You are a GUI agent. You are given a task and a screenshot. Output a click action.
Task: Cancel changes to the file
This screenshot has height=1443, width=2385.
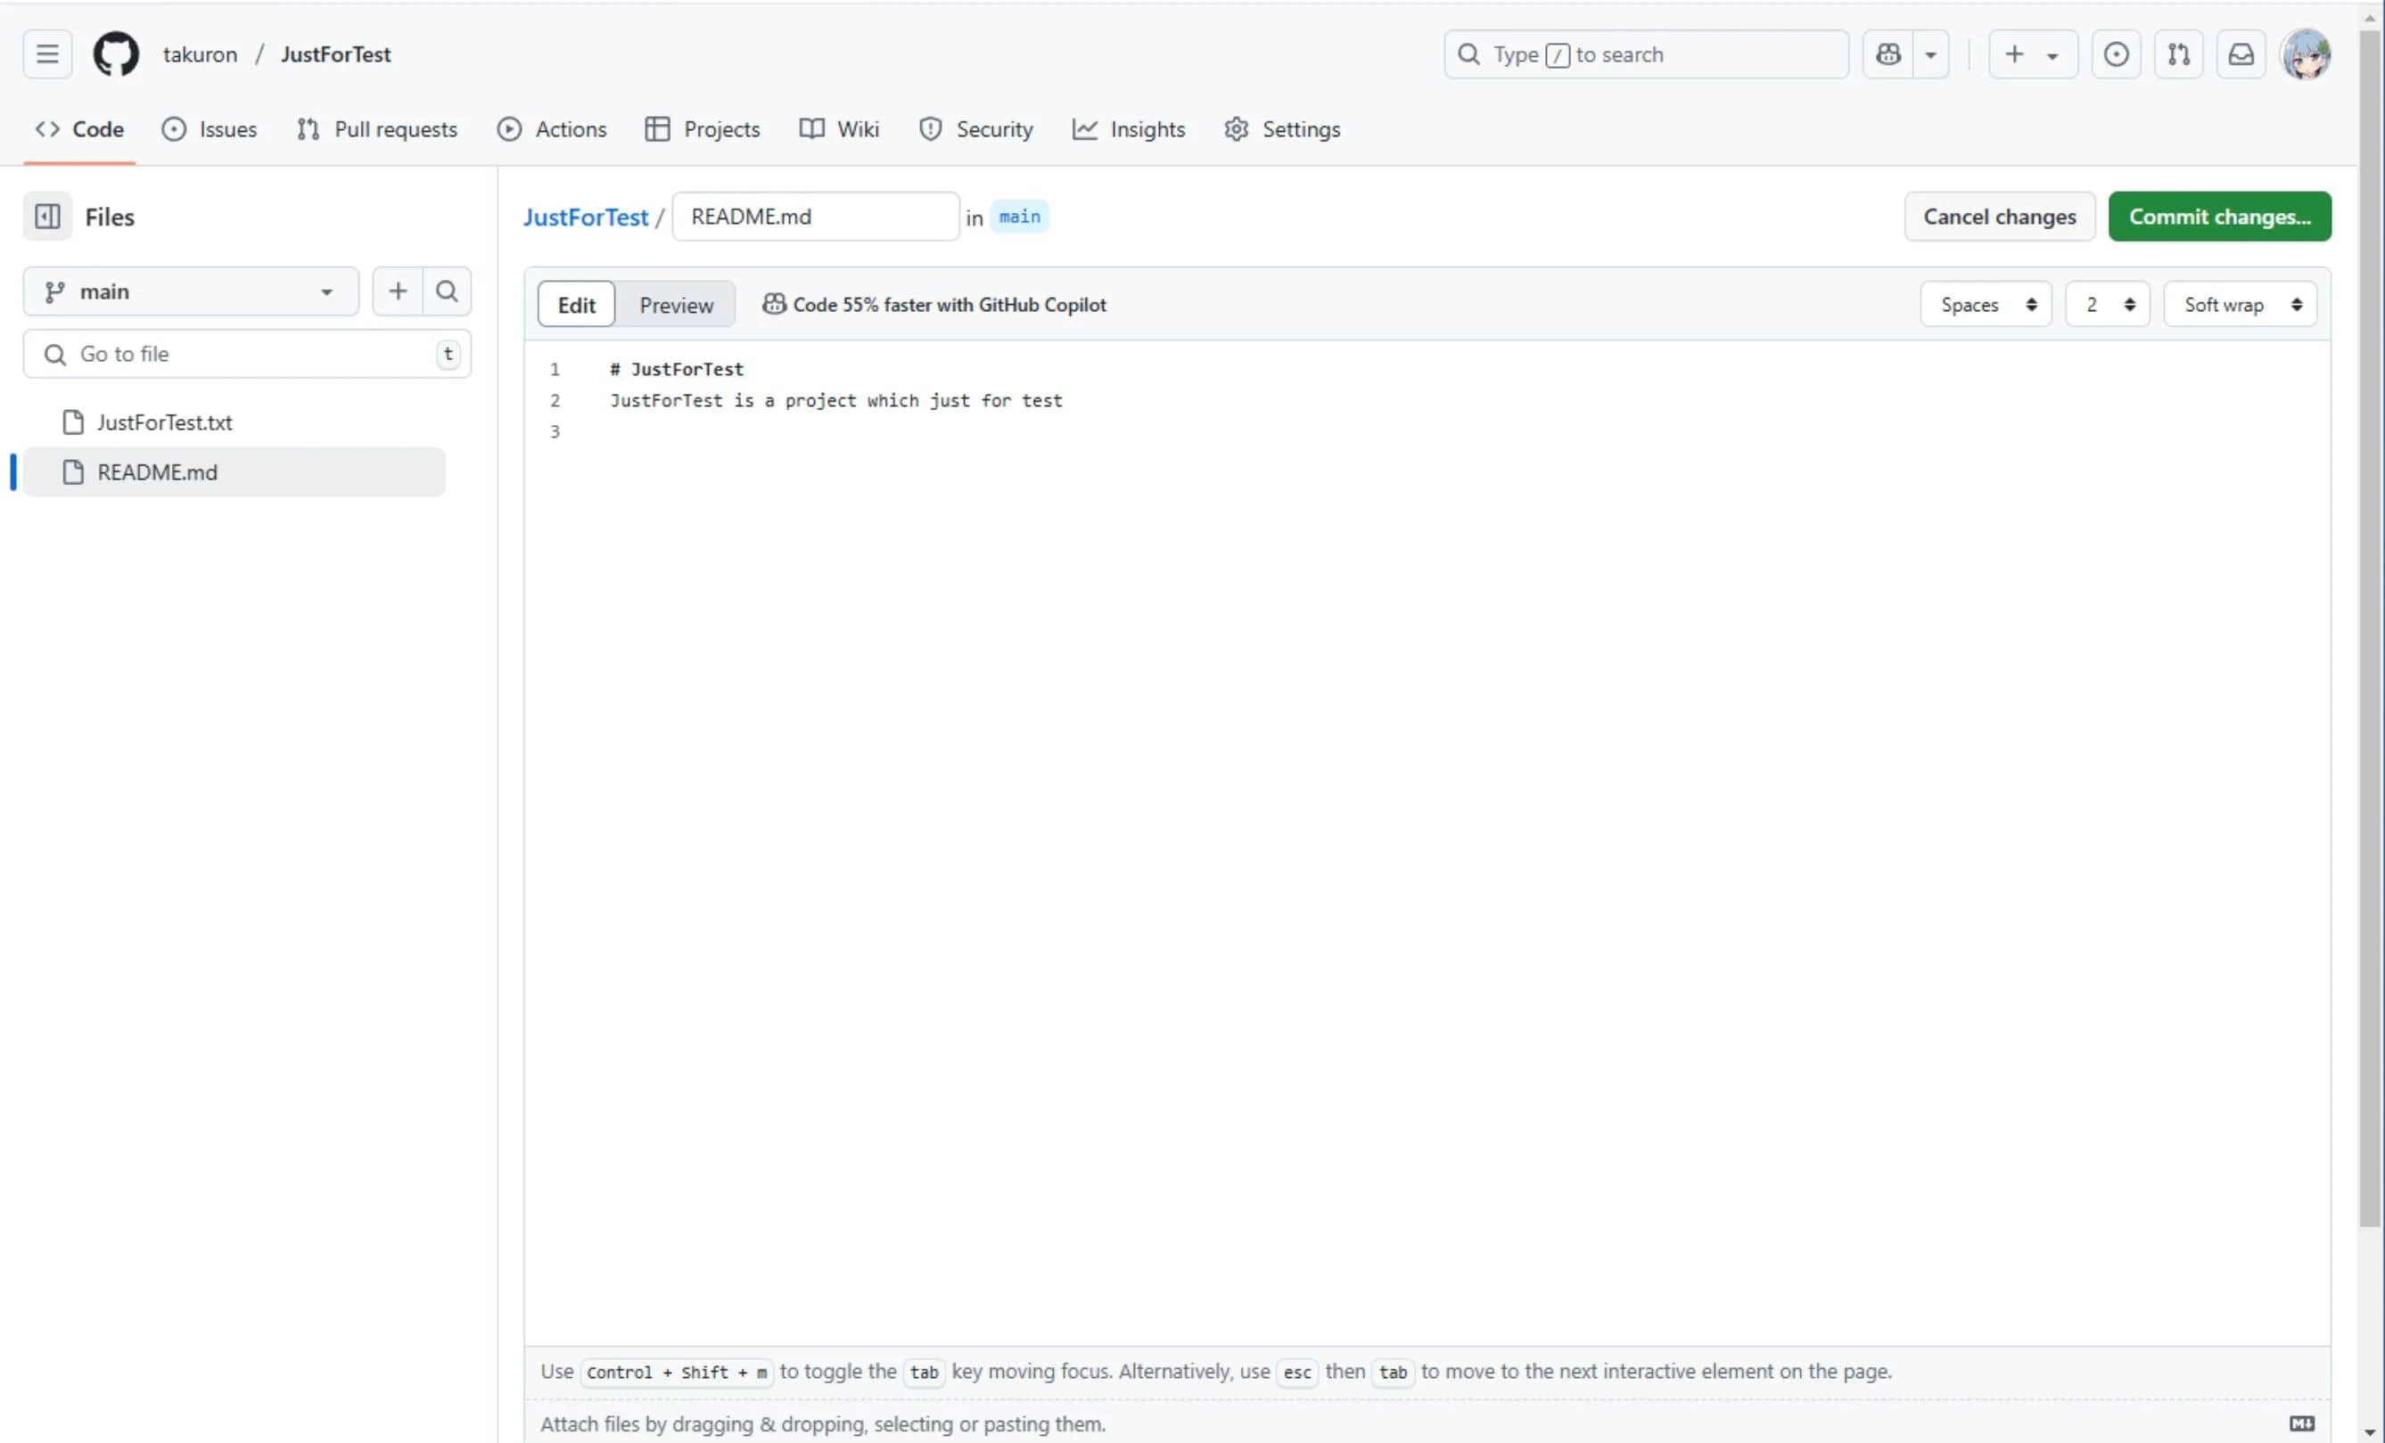coord(2000,217)
